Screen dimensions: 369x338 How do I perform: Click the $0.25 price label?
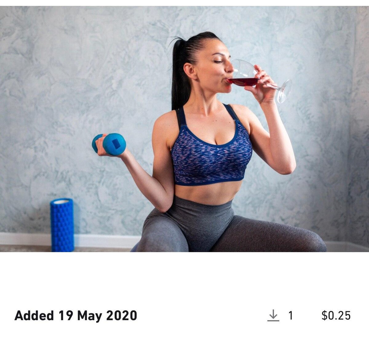click(336, 316)
